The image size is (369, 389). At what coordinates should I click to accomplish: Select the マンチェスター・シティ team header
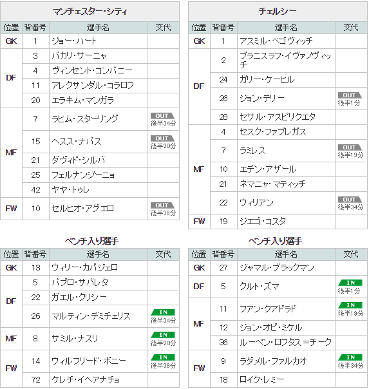click(90, 12)
